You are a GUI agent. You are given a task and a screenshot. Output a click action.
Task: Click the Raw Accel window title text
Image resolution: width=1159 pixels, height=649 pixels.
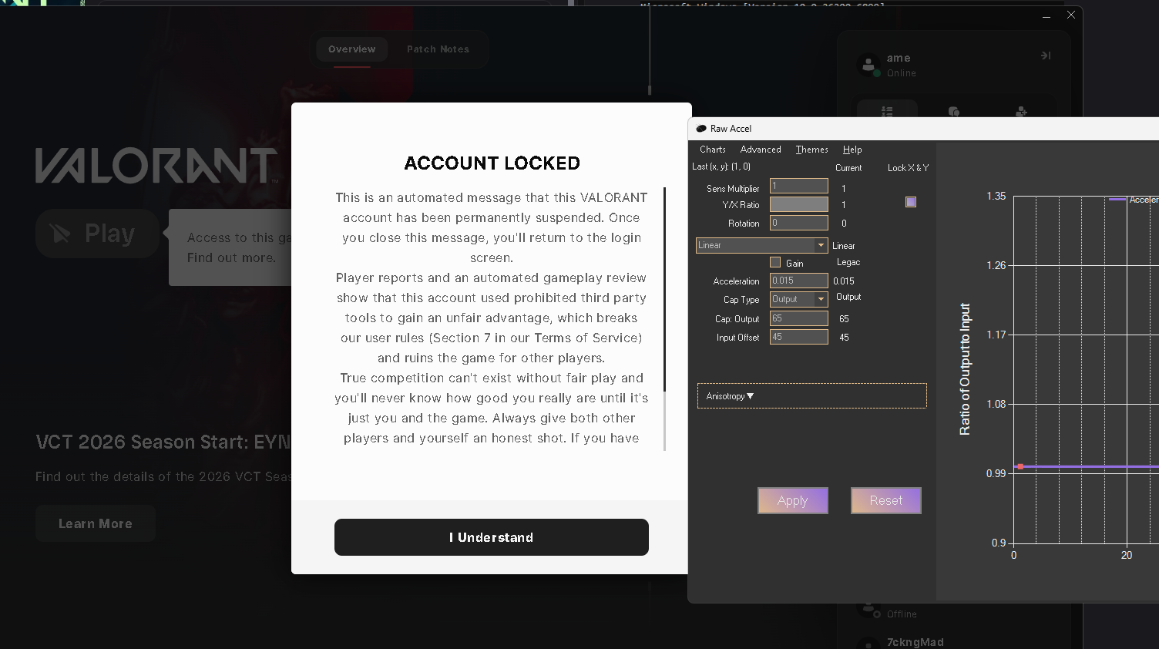(731, 129)
